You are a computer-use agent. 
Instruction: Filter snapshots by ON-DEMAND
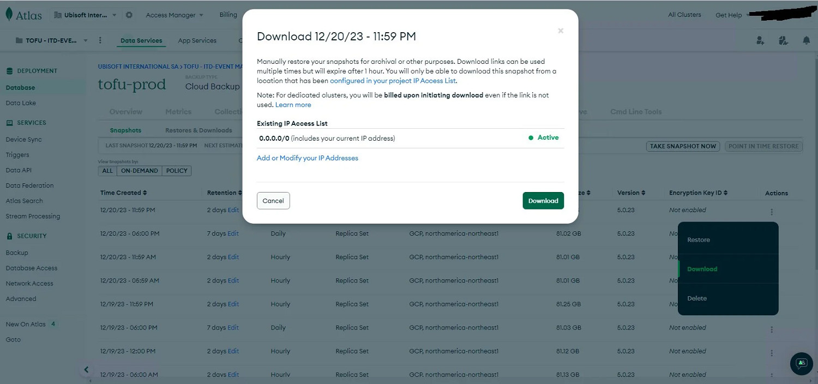point(140,171)
